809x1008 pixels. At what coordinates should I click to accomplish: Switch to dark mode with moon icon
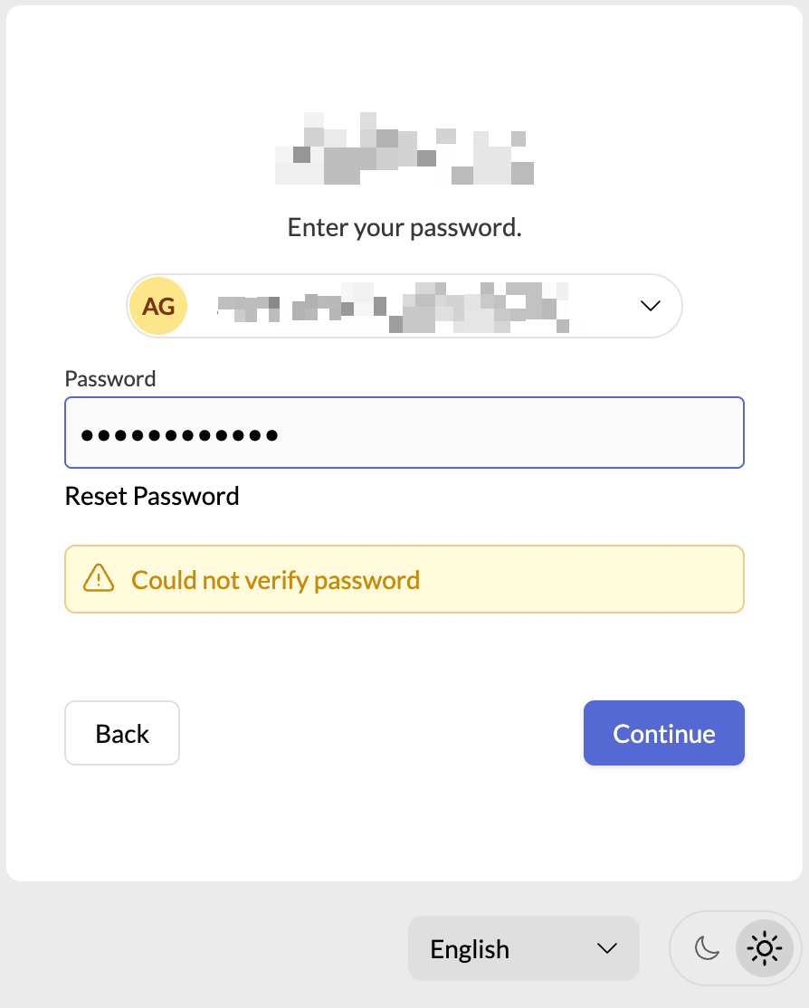(x=706, y=948)
